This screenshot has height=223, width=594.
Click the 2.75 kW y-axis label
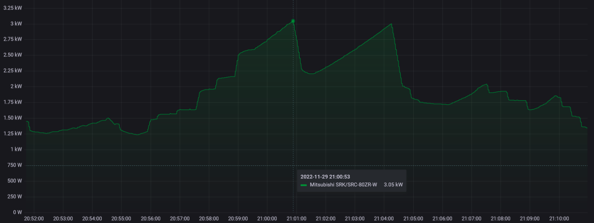pos(13,39)
